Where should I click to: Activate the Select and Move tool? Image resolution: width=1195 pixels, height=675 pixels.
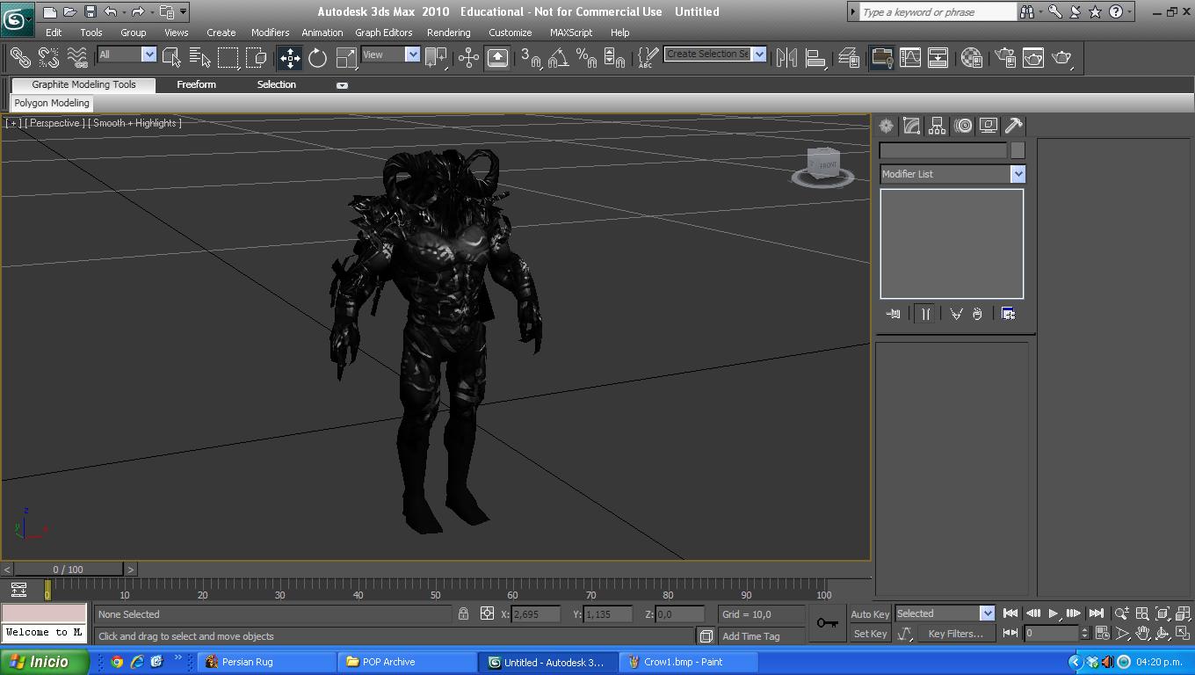pos(290,58)
